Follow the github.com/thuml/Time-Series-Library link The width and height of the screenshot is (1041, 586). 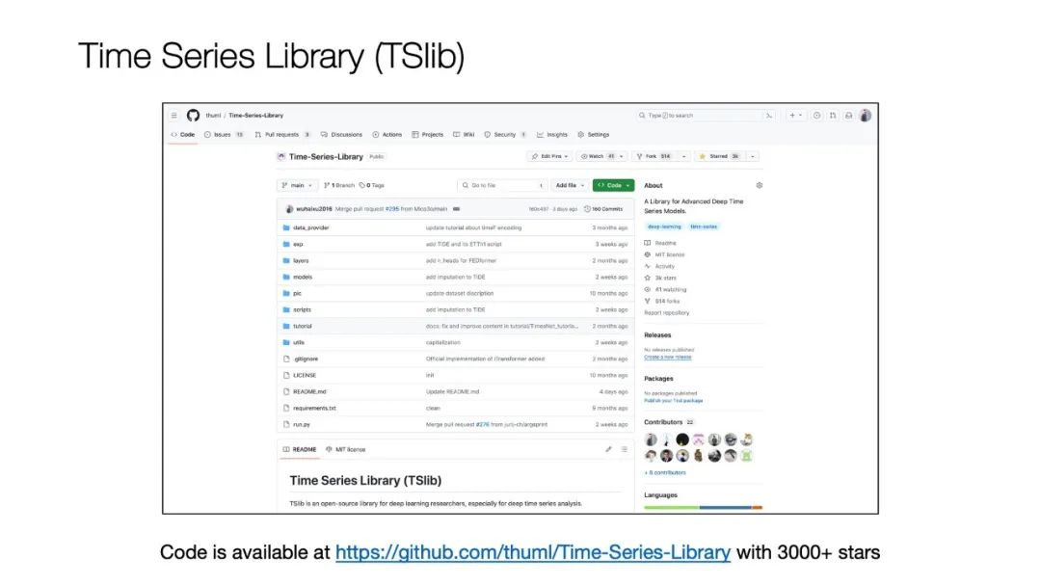click(x=532, y=552)
